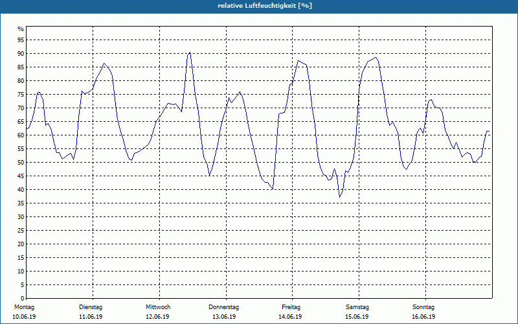Viewport: 518px width, 324px height.
Task: Click the y-axis value 10
Action: tap(21, 271)
